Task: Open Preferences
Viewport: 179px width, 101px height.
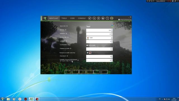Action: (x=125, y=20)
